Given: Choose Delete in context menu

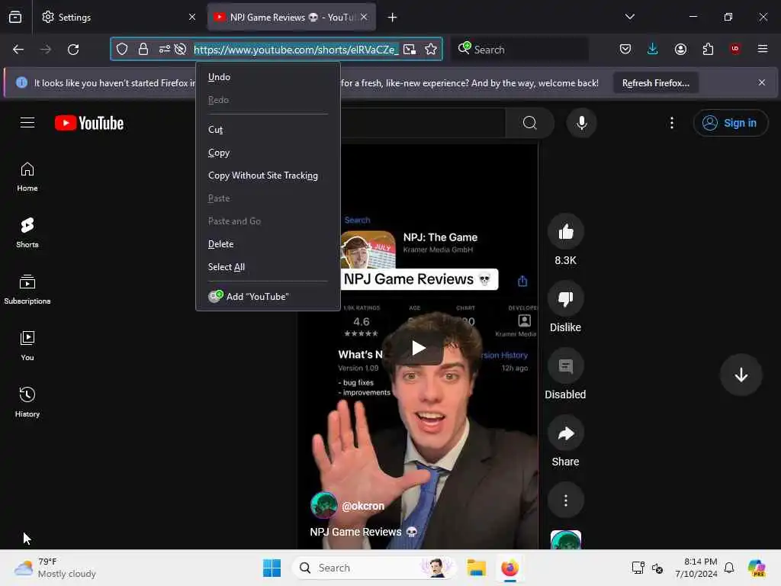Looking at the screenshot, I should [x=268, y=244].
